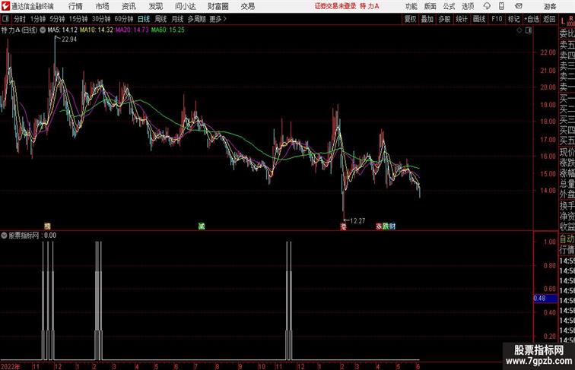The width and height of the screenshot is (575, 370).
Task: Click the 标记 toolbar button
Action: (513, 19)
